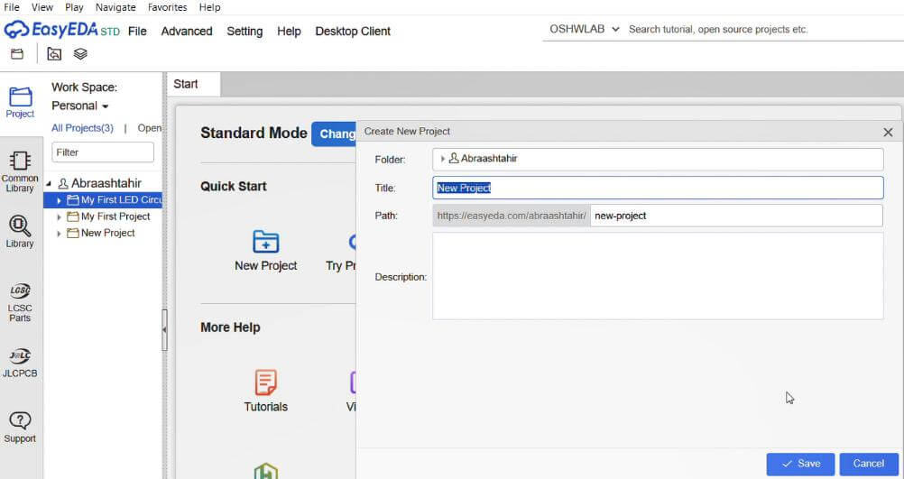904x479 pixels.
Task: Select New Project tree row
Action: click(x=103, y=233)
